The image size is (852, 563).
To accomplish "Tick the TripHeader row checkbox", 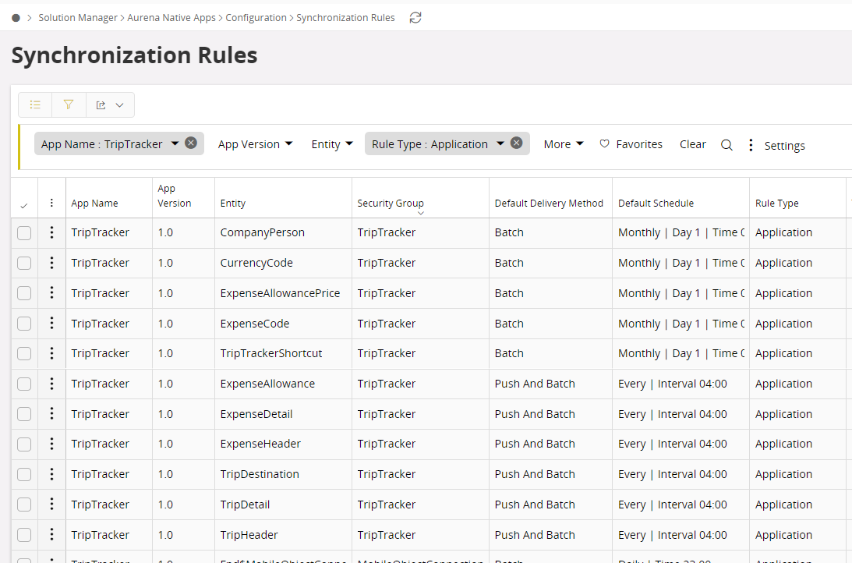I will [x=24, y=535].
